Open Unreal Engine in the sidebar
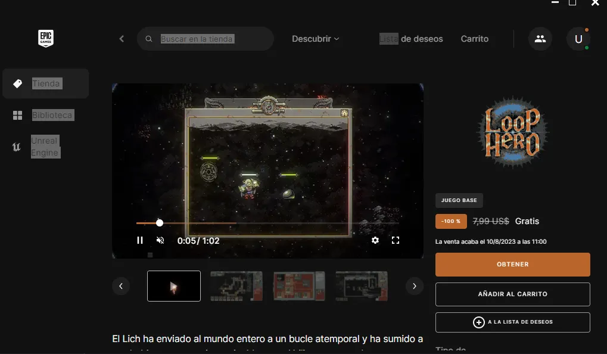The image size is (607, 354). pyautogui.click(x=46, y=147)
